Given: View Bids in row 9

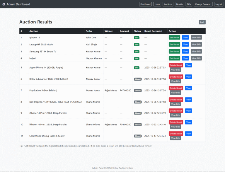Looking at the screenshot, I should click(x=175, y=115).
